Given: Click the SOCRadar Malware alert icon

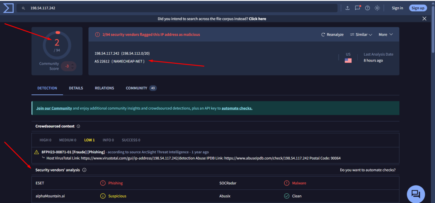Looking at the screenshot, I should pos(287,183).
